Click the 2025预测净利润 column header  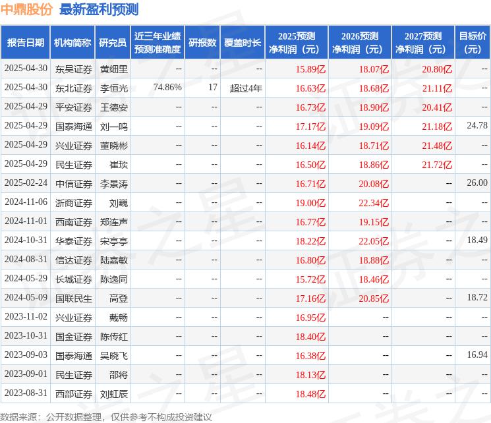(297, 43)
